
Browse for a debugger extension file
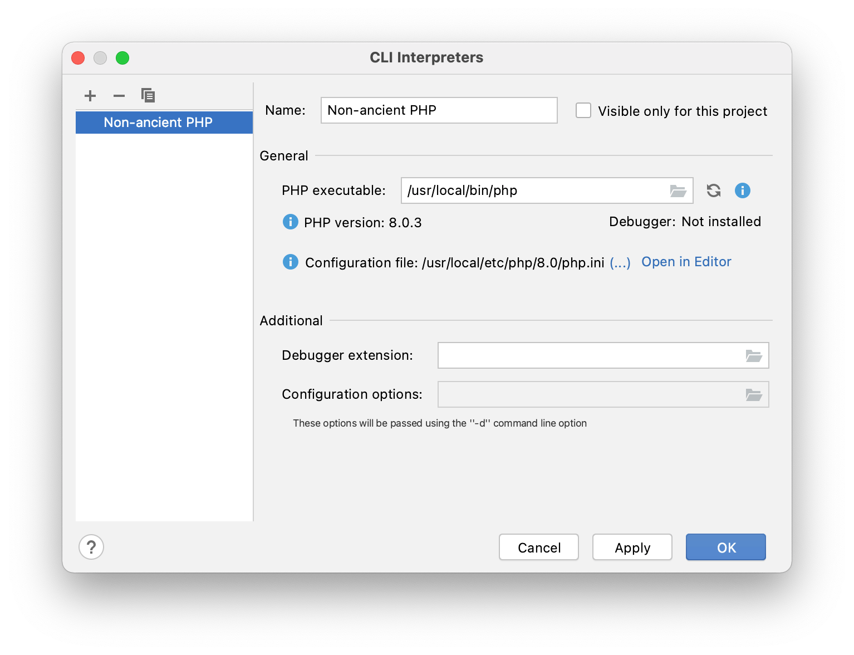[754, 355]
